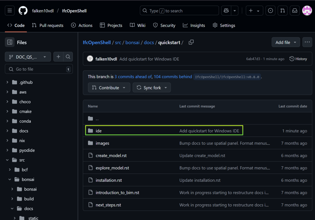Expand the bcf folder chevron
This screenshot has height=220, width=315.
(10, 170)
